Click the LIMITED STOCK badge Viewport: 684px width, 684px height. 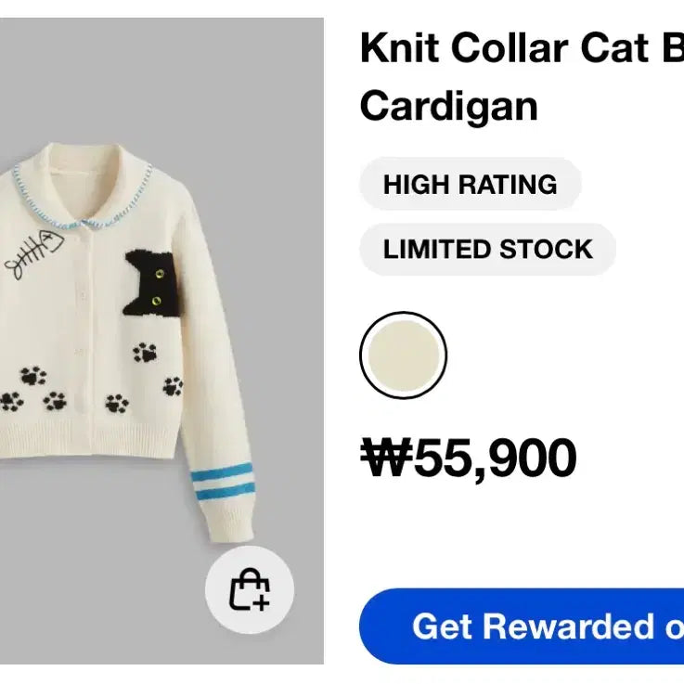tap(487, 250)
